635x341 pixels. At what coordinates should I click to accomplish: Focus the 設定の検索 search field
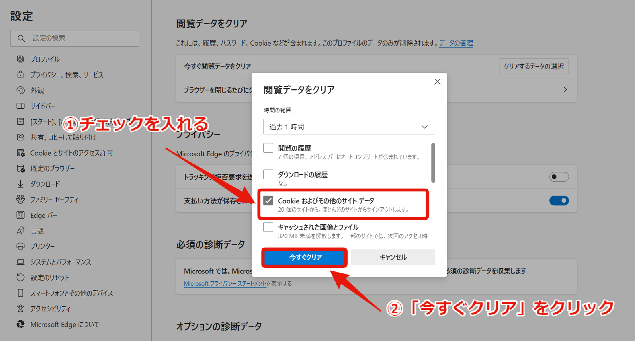coord(75,38)
